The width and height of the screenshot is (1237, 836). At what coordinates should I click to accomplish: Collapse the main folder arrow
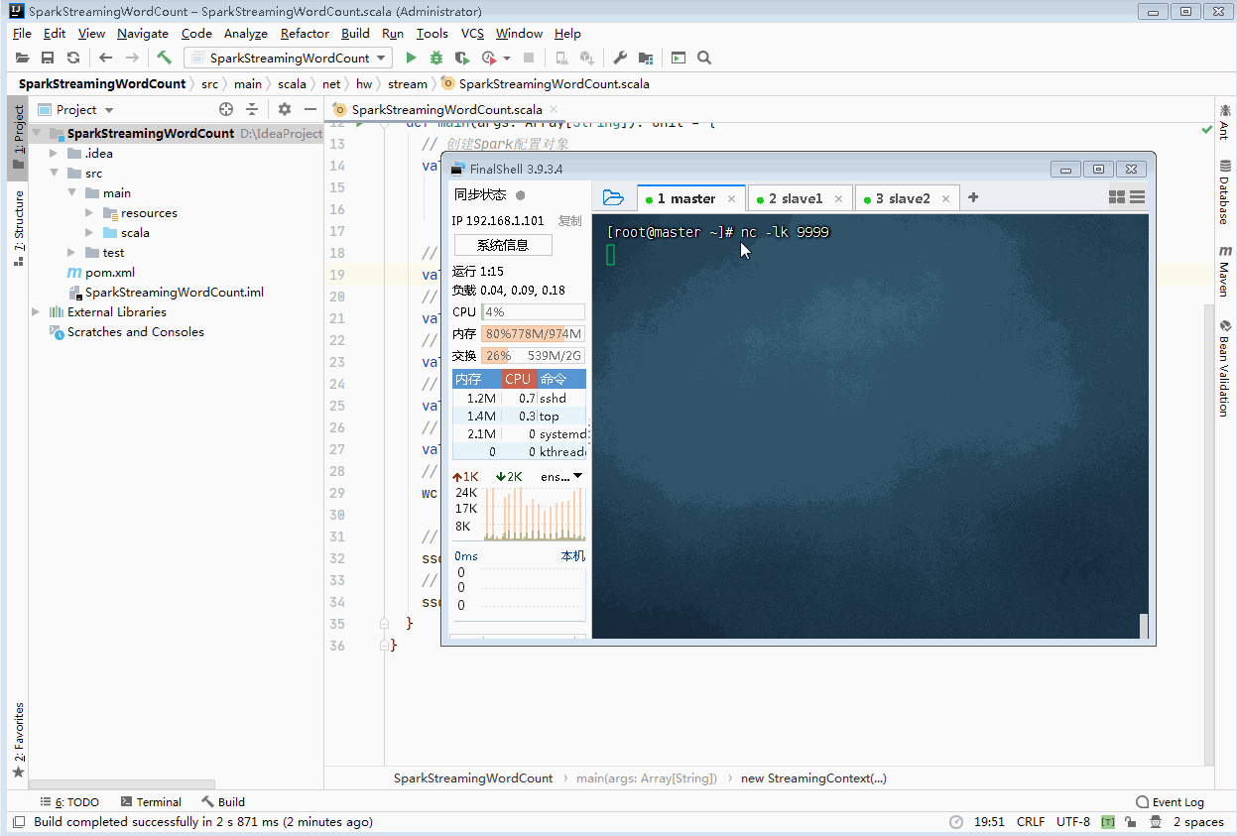[x=72, y=193]
